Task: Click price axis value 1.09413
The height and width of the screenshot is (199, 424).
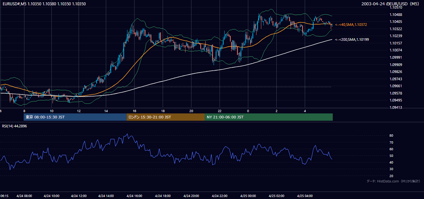Action: point(396,107)
